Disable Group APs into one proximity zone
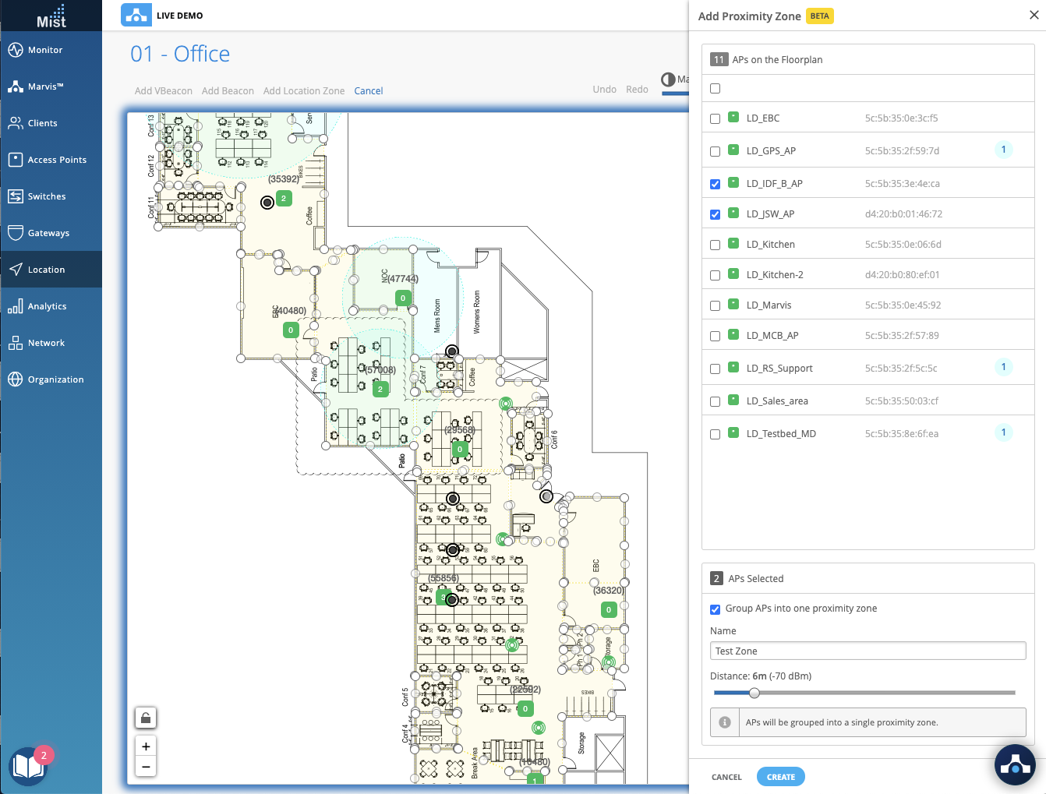The height and width of the screenshot is (794, 1046). coord(715,609)
